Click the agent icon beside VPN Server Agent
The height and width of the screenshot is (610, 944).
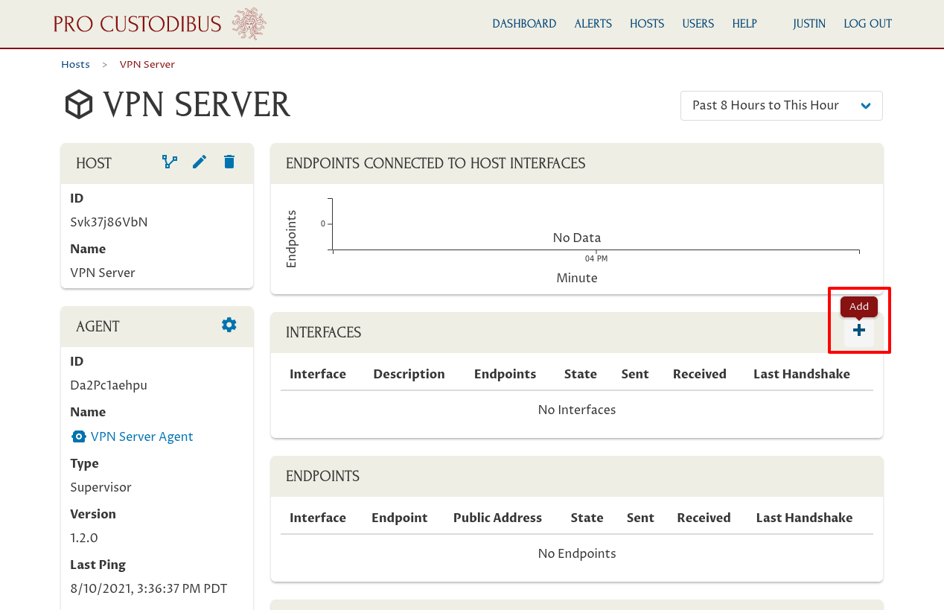(x=78, y=436)
